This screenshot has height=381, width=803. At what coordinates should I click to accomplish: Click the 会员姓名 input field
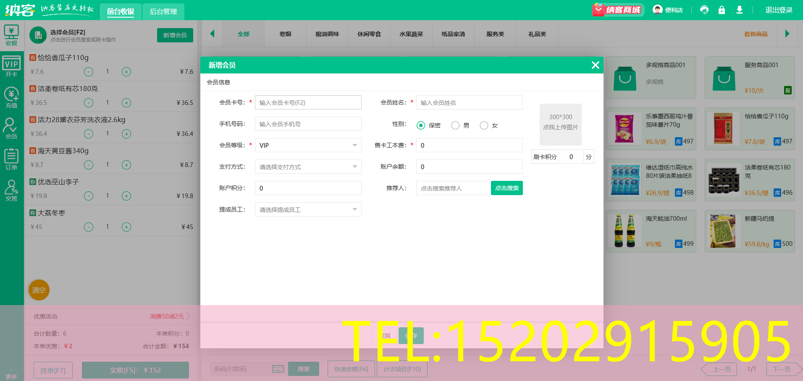[x=470, y=102]
